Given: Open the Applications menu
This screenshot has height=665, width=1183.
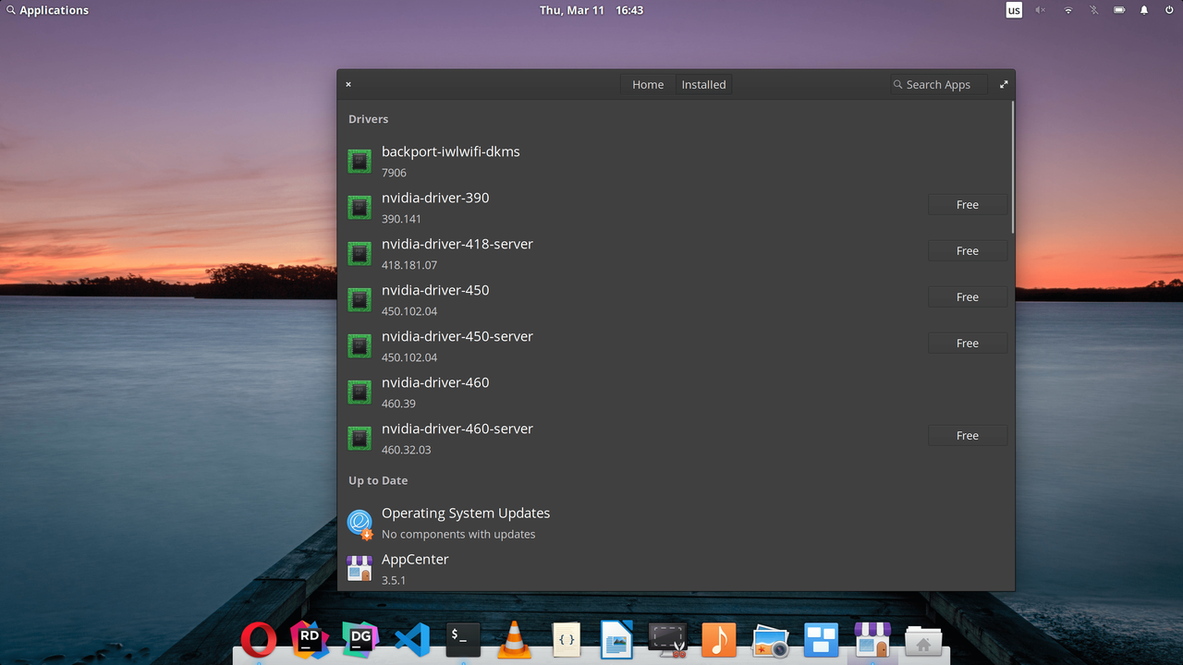Looking at the screenshot, I should (47, 10).
